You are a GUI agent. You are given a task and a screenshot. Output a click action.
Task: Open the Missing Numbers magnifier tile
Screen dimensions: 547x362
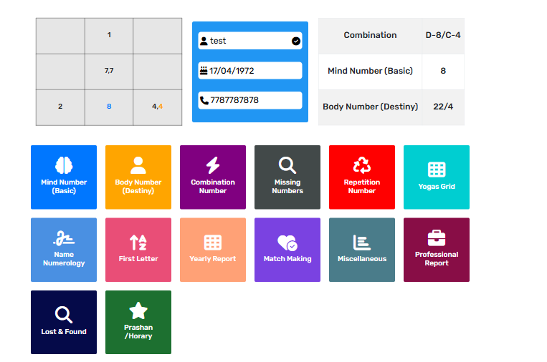287,177
